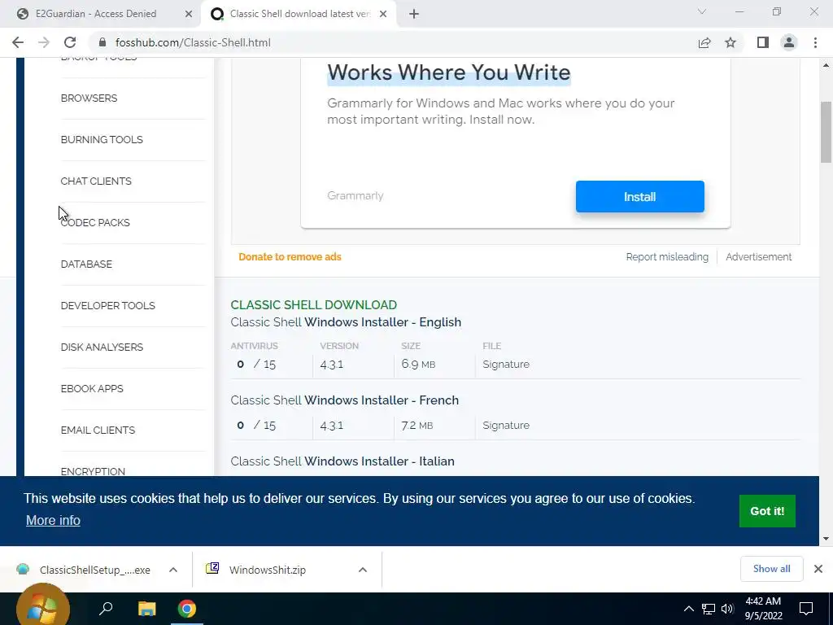View antivirus result for French installer
833x625 pixels.
[256, 426]
